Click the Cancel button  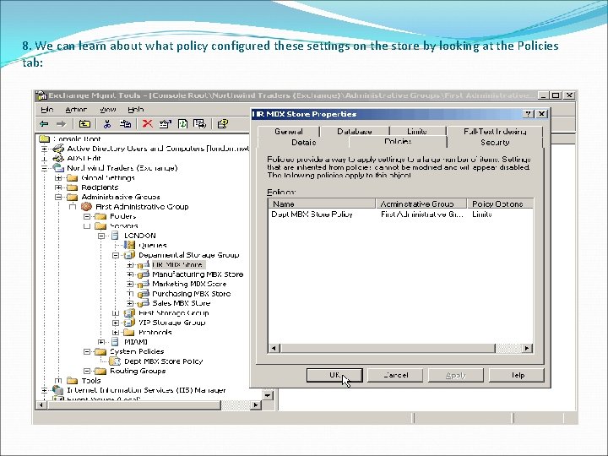(395, 375)
